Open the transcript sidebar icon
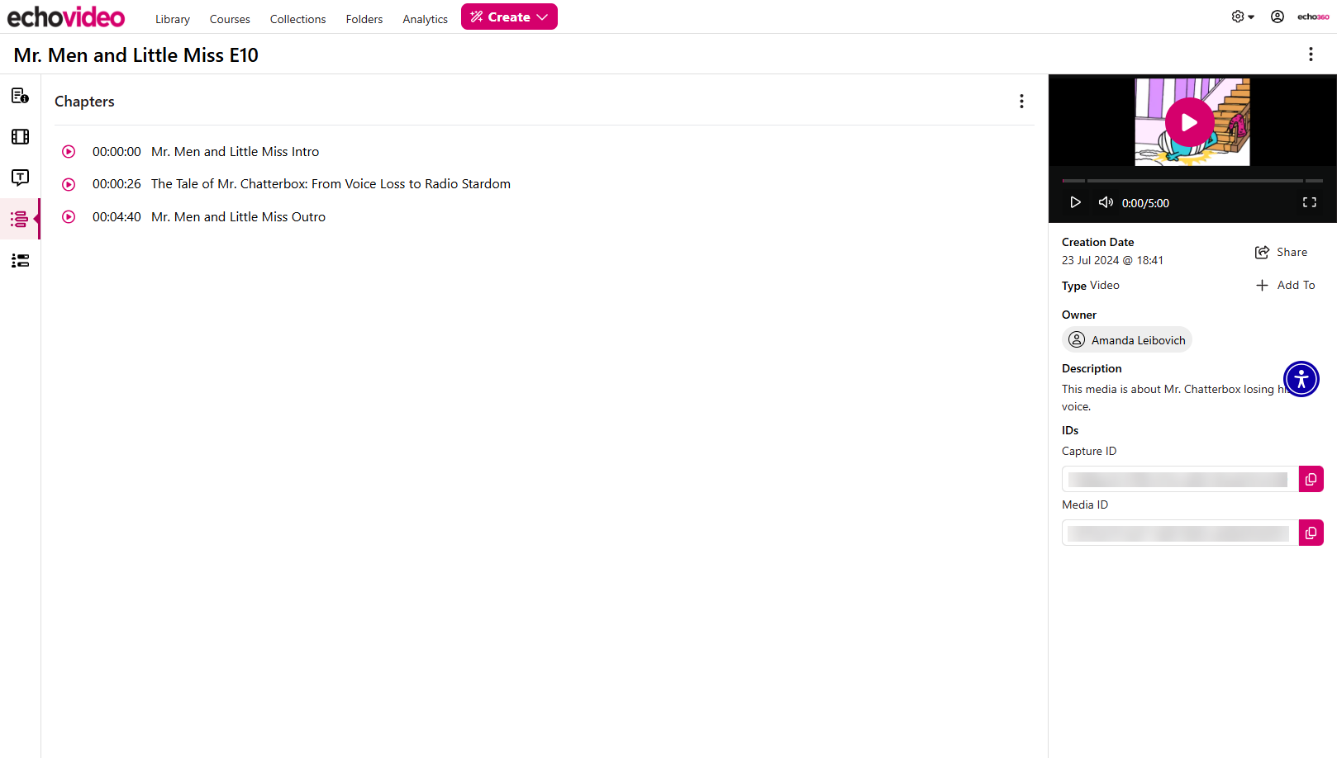 click(x=20, y=178)
